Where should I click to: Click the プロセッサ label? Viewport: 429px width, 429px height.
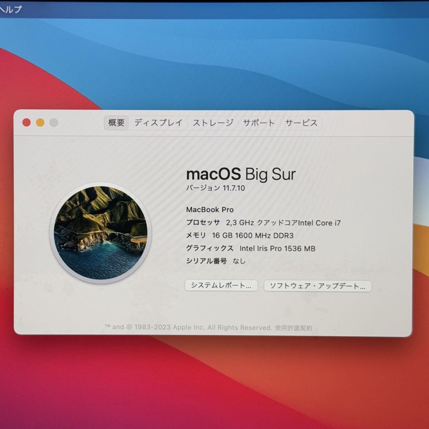(203, 222)
